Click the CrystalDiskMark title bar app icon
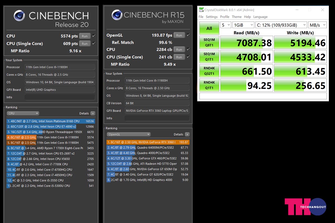This screenshot has height=223, width=335. pos(201,10)
